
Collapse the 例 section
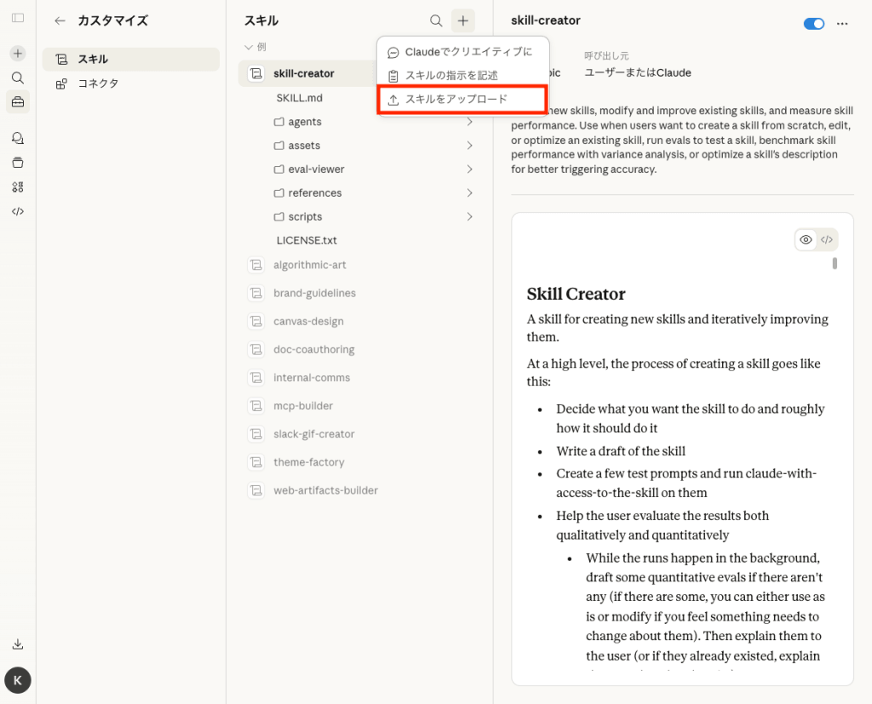[x=249, y=47]
